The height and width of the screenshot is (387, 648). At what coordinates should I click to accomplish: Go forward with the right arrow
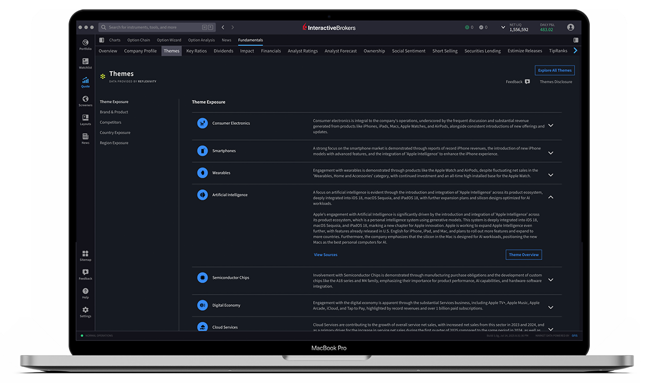233,27
